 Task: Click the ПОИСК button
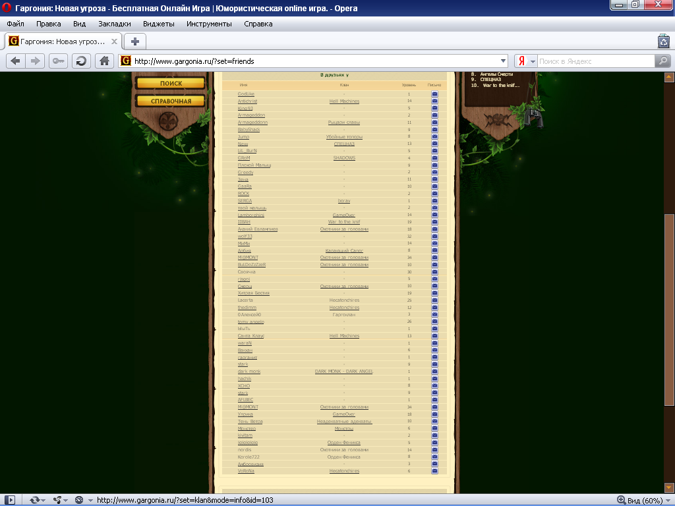[x=171, y=83]
